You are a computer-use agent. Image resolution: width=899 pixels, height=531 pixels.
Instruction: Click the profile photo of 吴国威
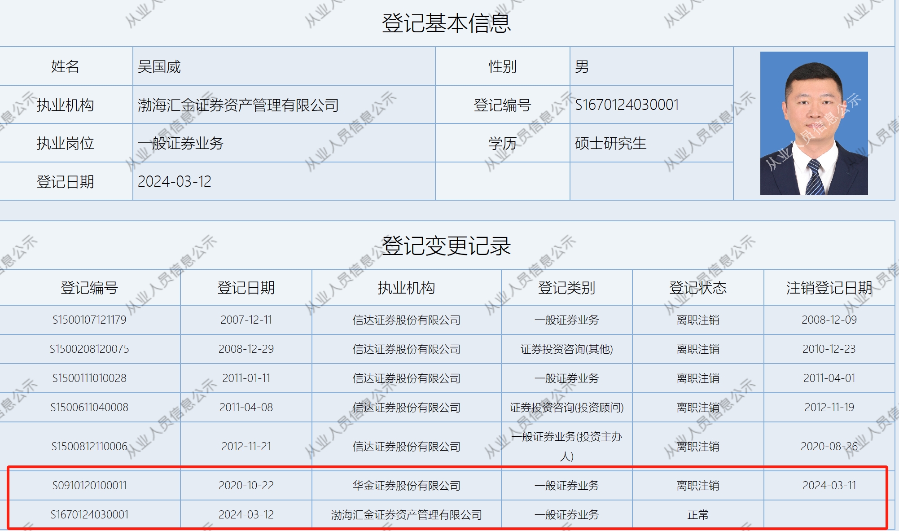click(x=813, y=123)
